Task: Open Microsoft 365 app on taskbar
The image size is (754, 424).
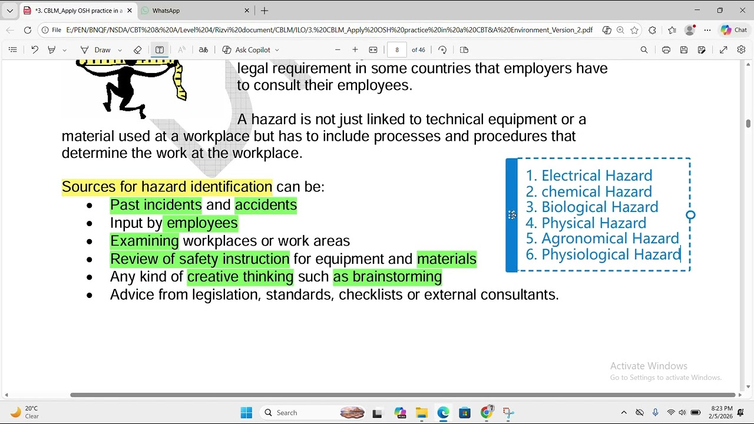Action: (400, 413)
